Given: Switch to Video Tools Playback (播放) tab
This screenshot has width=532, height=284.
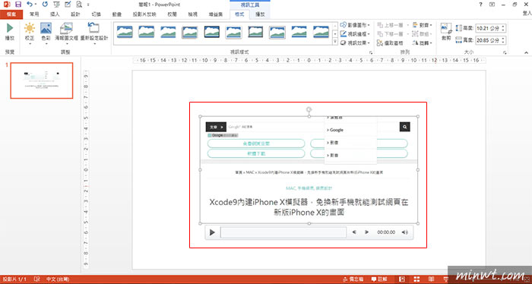Looking at the screenshot, I should [260, 14].
